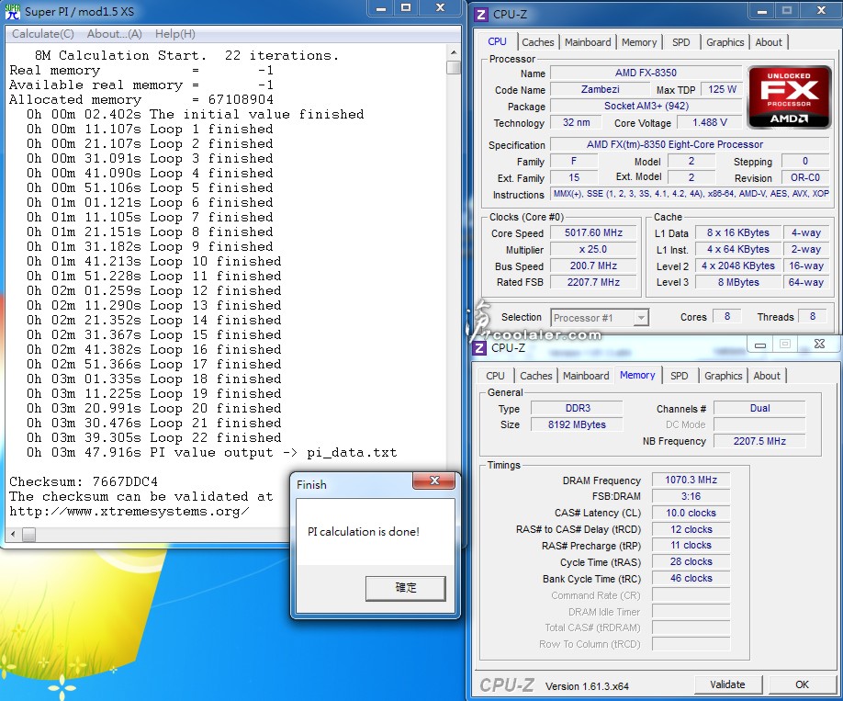Click the Level 3 cache value 8 MBytes
This screenshot has height=701, width=843.
pos(738,282)
